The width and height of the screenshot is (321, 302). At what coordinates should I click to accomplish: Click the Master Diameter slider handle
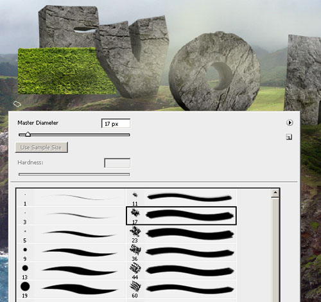pyautogui.click(x=28, y=134)
